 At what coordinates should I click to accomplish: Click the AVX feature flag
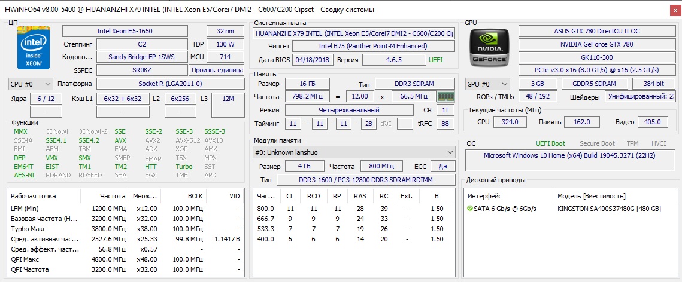120,140
